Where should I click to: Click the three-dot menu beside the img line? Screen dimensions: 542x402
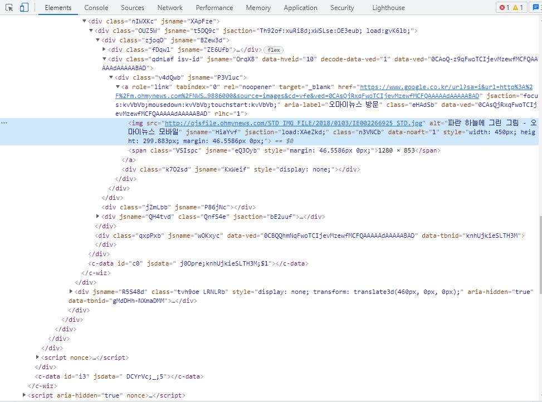tap(4, 123)
